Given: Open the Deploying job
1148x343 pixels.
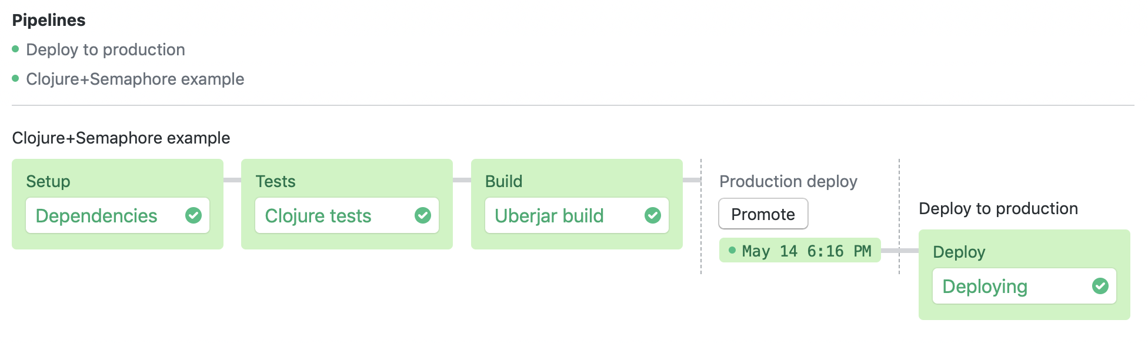Looking at the screenshot, I should click(1024, 286).
